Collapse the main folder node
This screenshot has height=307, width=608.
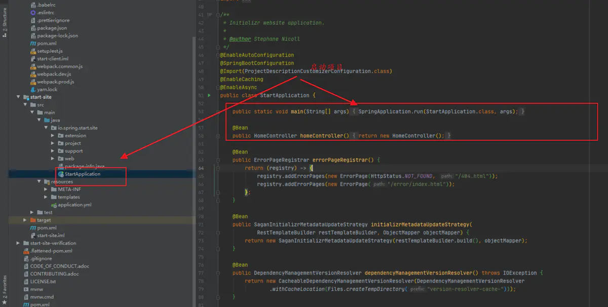click(32, 112)
